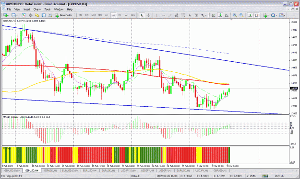Click the V: 2546 volume value
Image resolution: width=300 pixels, height=179 pixels.
pyautogui.click(x=251, y=176)
